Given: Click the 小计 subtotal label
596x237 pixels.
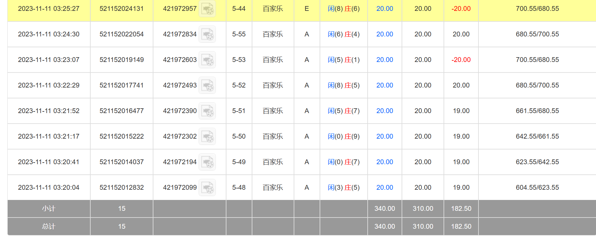Looking at the screenshot, I should pos(49,209).
